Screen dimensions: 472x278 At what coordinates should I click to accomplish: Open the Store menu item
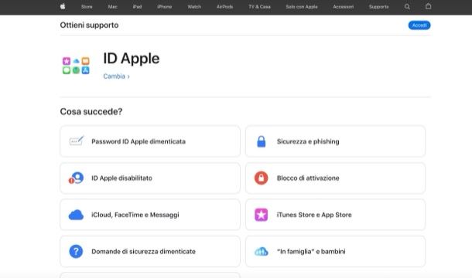[87, 7]
